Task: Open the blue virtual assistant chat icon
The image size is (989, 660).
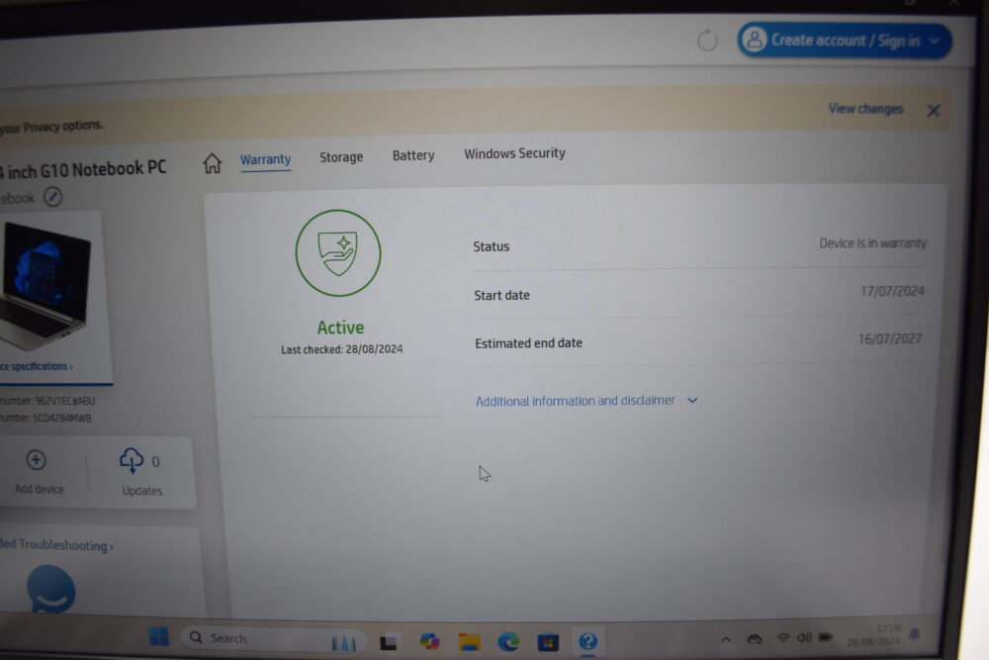Action: [x=51, y=590]
